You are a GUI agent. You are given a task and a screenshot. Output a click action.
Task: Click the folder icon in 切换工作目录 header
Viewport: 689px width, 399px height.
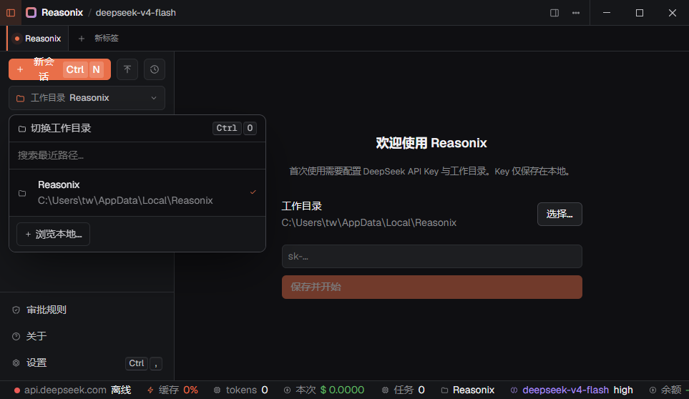pyautogui.click(x=22, y=129)
